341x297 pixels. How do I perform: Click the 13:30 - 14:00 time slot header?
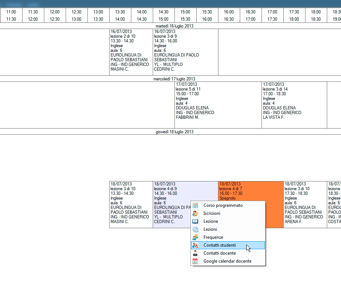click(x=120, y=16)
